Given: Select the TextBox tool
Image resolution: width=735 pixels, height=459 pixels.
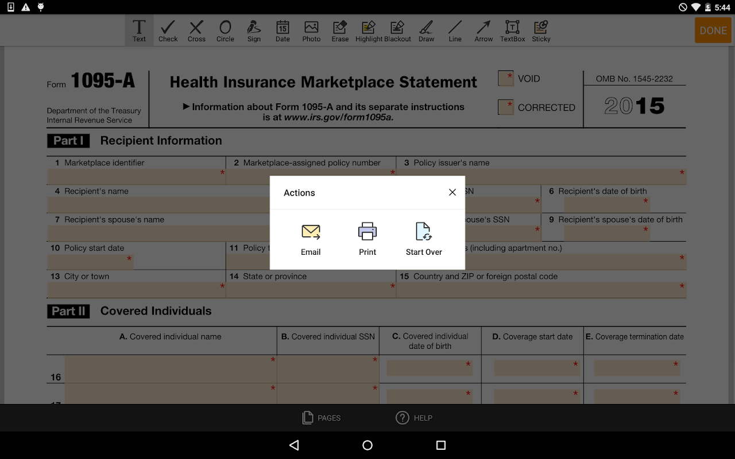Looking at the screenshot, I should click(x=512, y=30).
